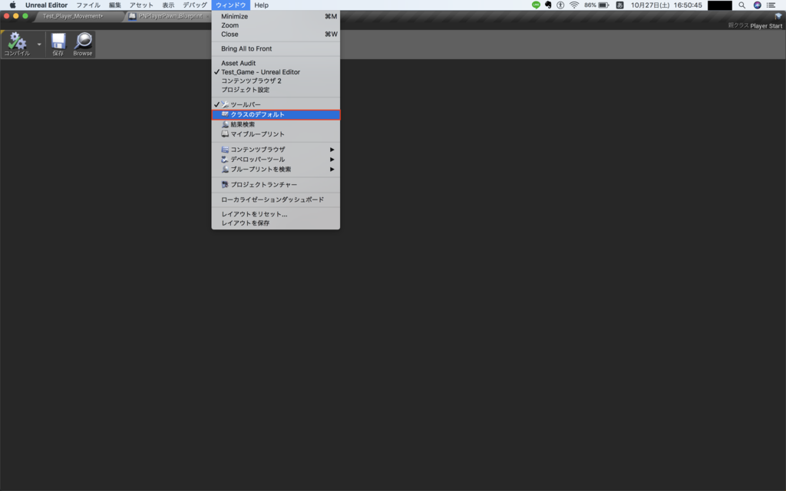Toggle the ツールバー menu entry
The height and width of the screenshot is (491, 786).
pos(276,104)
